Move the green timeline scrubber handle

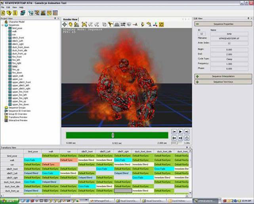coord(113,135)
